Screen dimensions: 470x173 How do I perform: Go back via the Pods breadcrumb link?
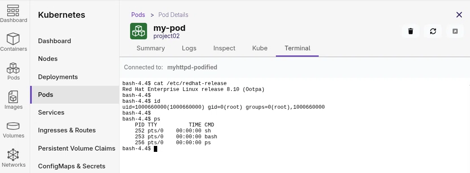pyautogui.click(x=138, y=15)
